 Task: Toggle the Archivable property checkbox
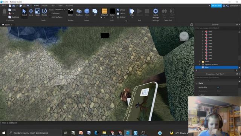click(218, 87)
